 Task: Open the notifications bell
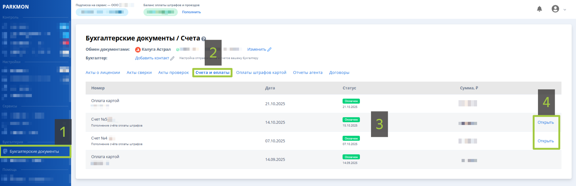(x=540, y=9)
